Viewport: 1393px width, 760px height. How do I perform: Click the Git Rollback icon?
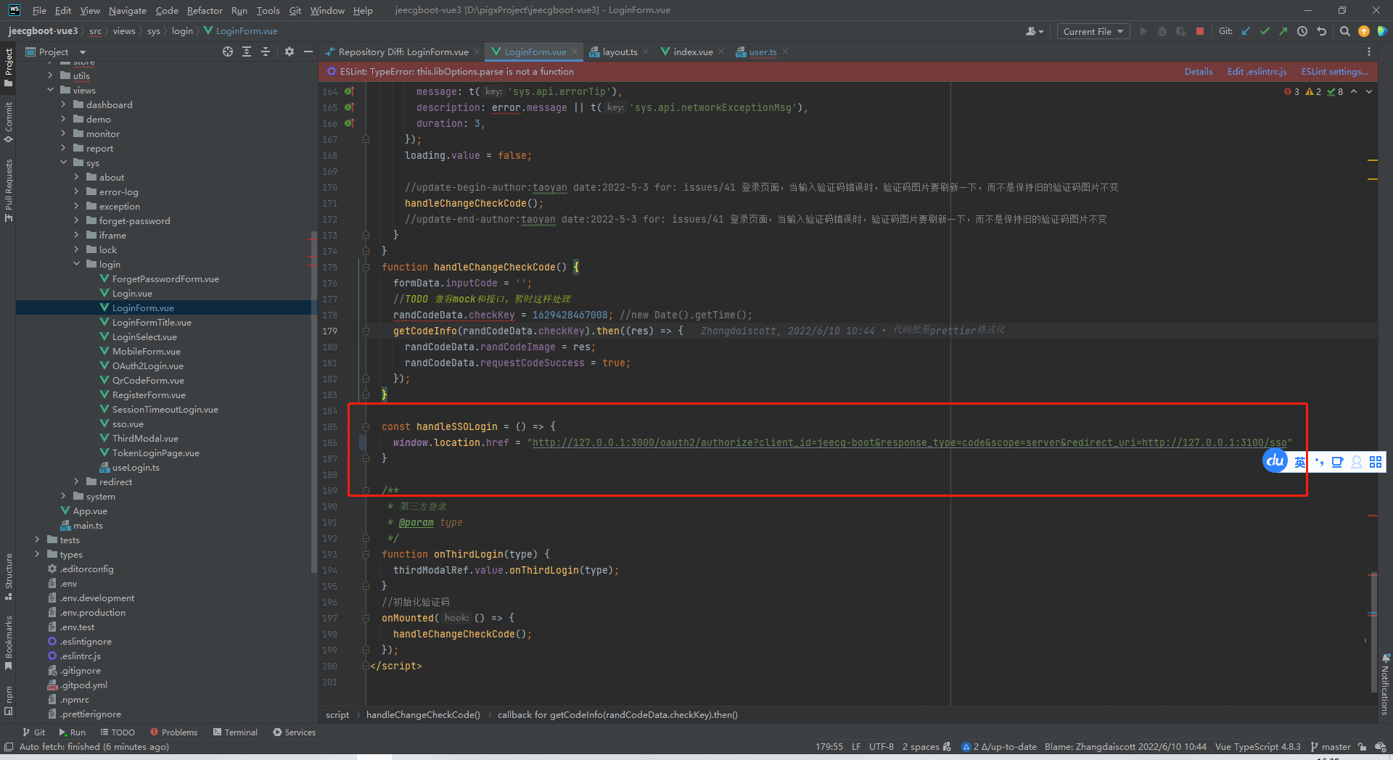point(1321,31)
